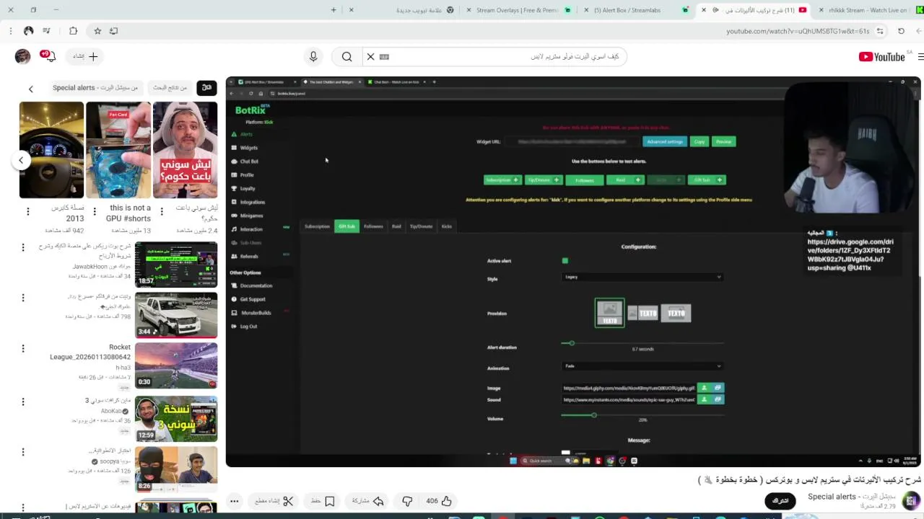Select the Kicks tab in BotRix
The image size is (924, 519).
click(x=447, y=226)
